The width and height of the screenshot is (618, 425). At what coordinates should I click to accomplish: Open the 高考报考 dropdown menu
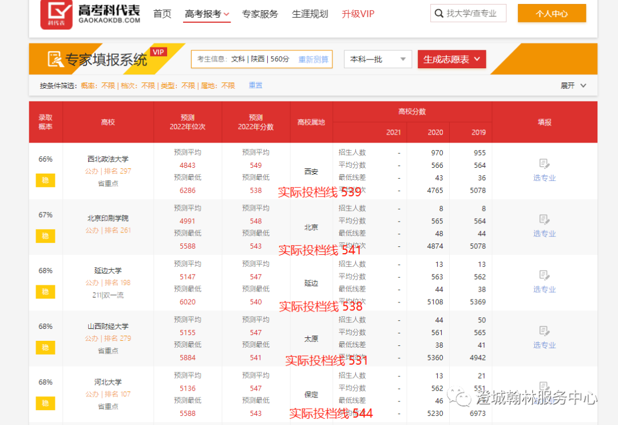(x=207, y=14)
